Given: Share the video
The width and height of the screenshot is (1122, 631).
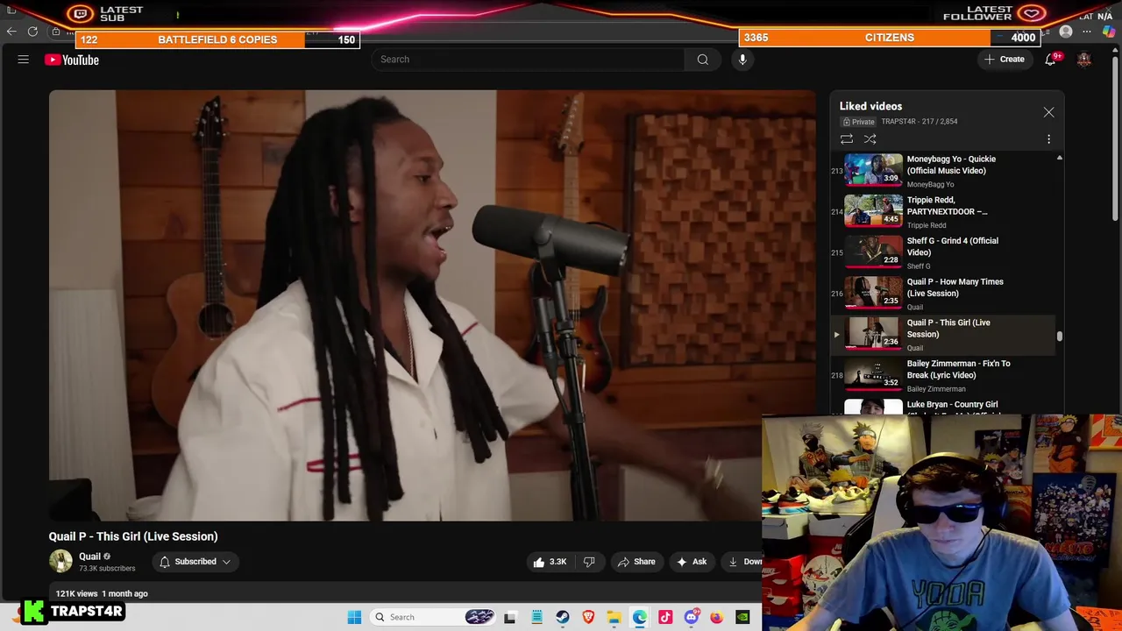Looking at the screenshot, I should (636, 562).
